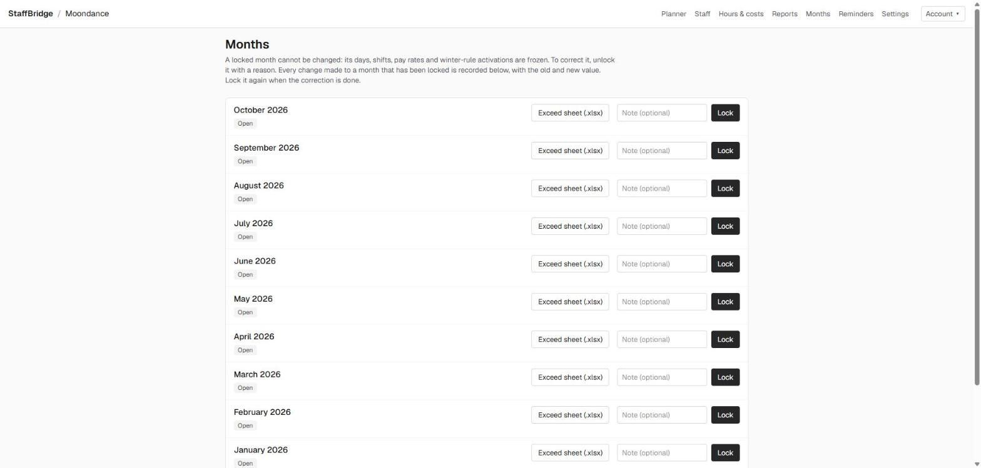981x468 pixels.
Task: Lock the June 2026 month
Action: 725,264
